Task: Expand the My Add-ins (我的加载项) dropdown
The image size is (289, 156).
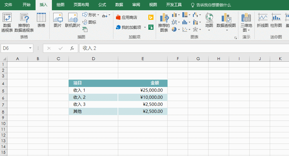Action: coord(145,27)
